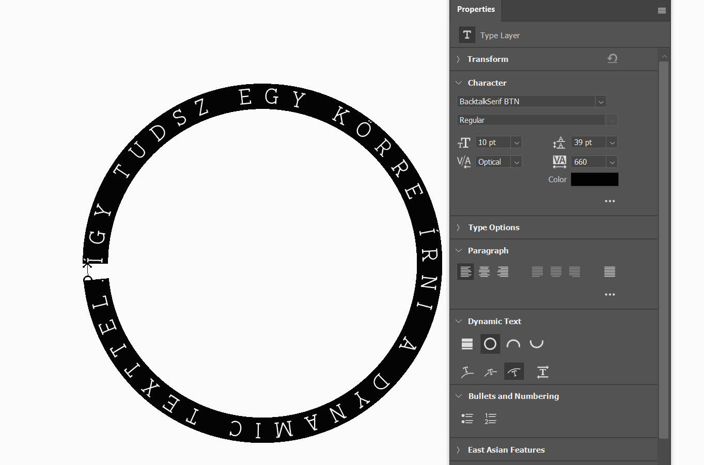Viewport: 704px width, 465px height.
Task: Open the font size dropdown arrow
Action: click(x=517, y=142)
